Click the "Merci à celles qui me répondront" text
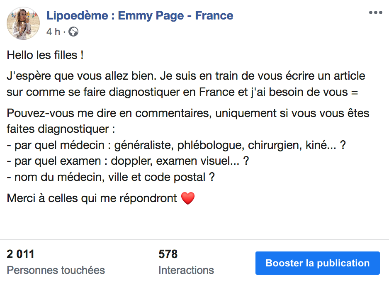Image resolution: width=389 pixels, height=283 pixels. pos(92,198)
